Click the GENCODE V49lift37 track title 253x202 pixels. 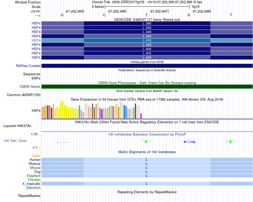pos(147,19)
